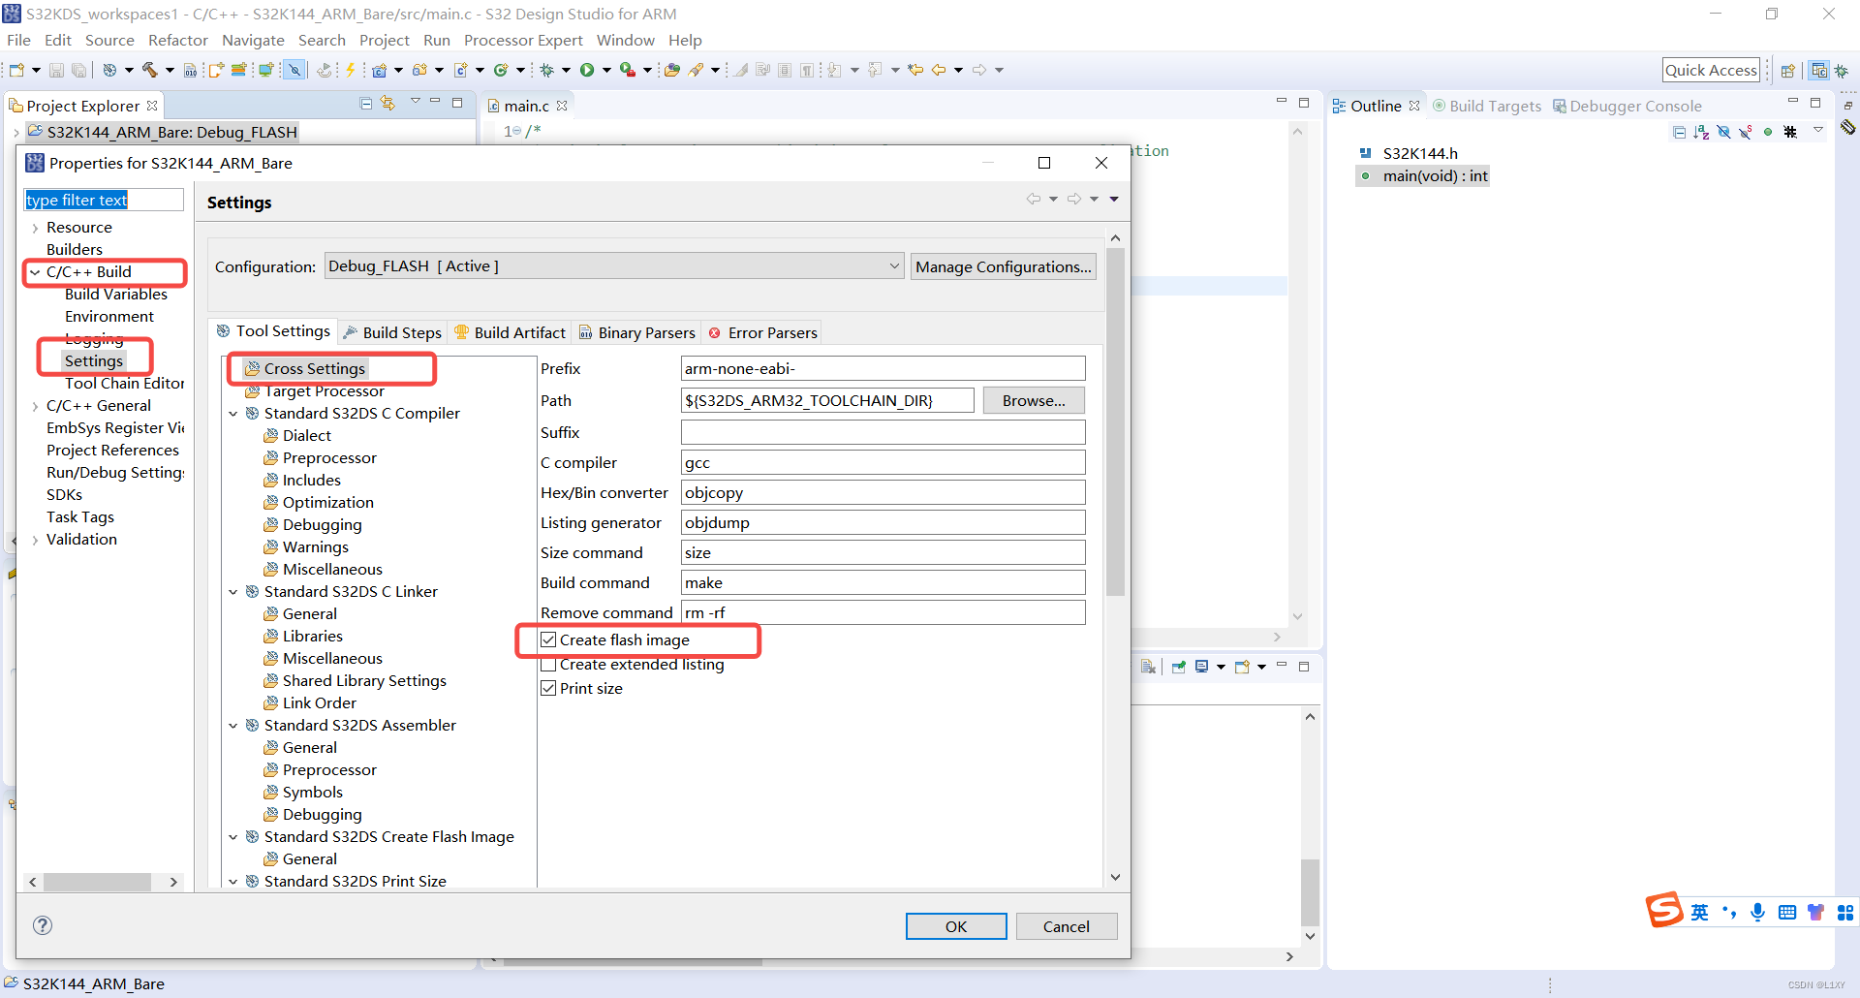Screen dimensions: 1860x998
Task: Click the help question mark icon
Action: click(43, 925)
